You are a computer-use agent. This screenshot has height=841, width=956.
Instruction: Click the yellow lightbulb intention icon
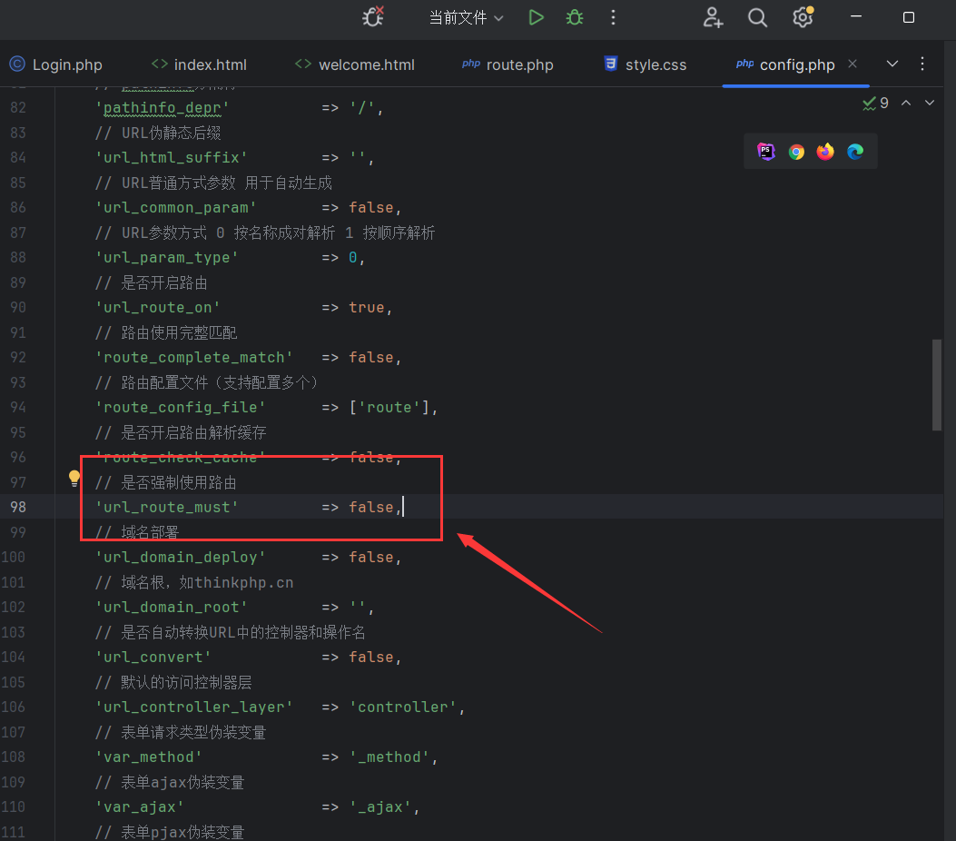(x=74, y=479)
